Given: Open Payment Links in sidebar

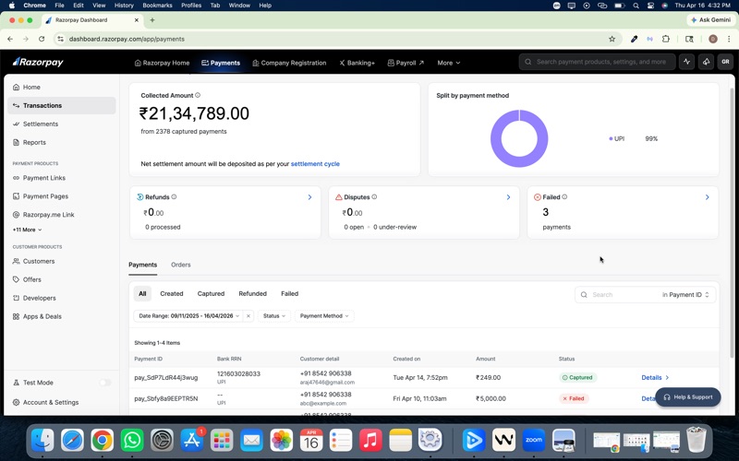Looking at the screenshot, I should point(44,178).
